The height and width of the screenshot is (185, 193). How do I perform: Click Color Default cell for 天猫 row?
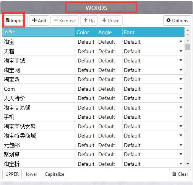click(86, 51)
